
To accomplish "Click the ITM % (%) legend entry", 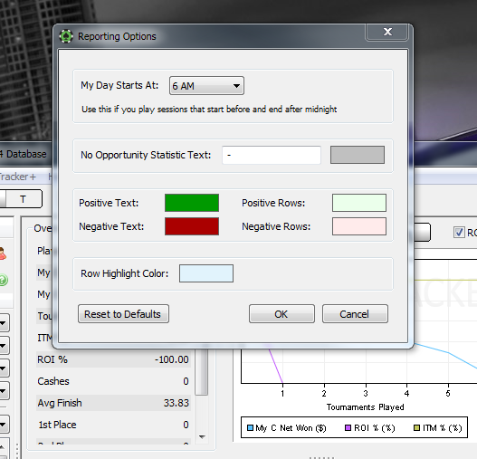I will pyautogui.click(x=438, y=428).
